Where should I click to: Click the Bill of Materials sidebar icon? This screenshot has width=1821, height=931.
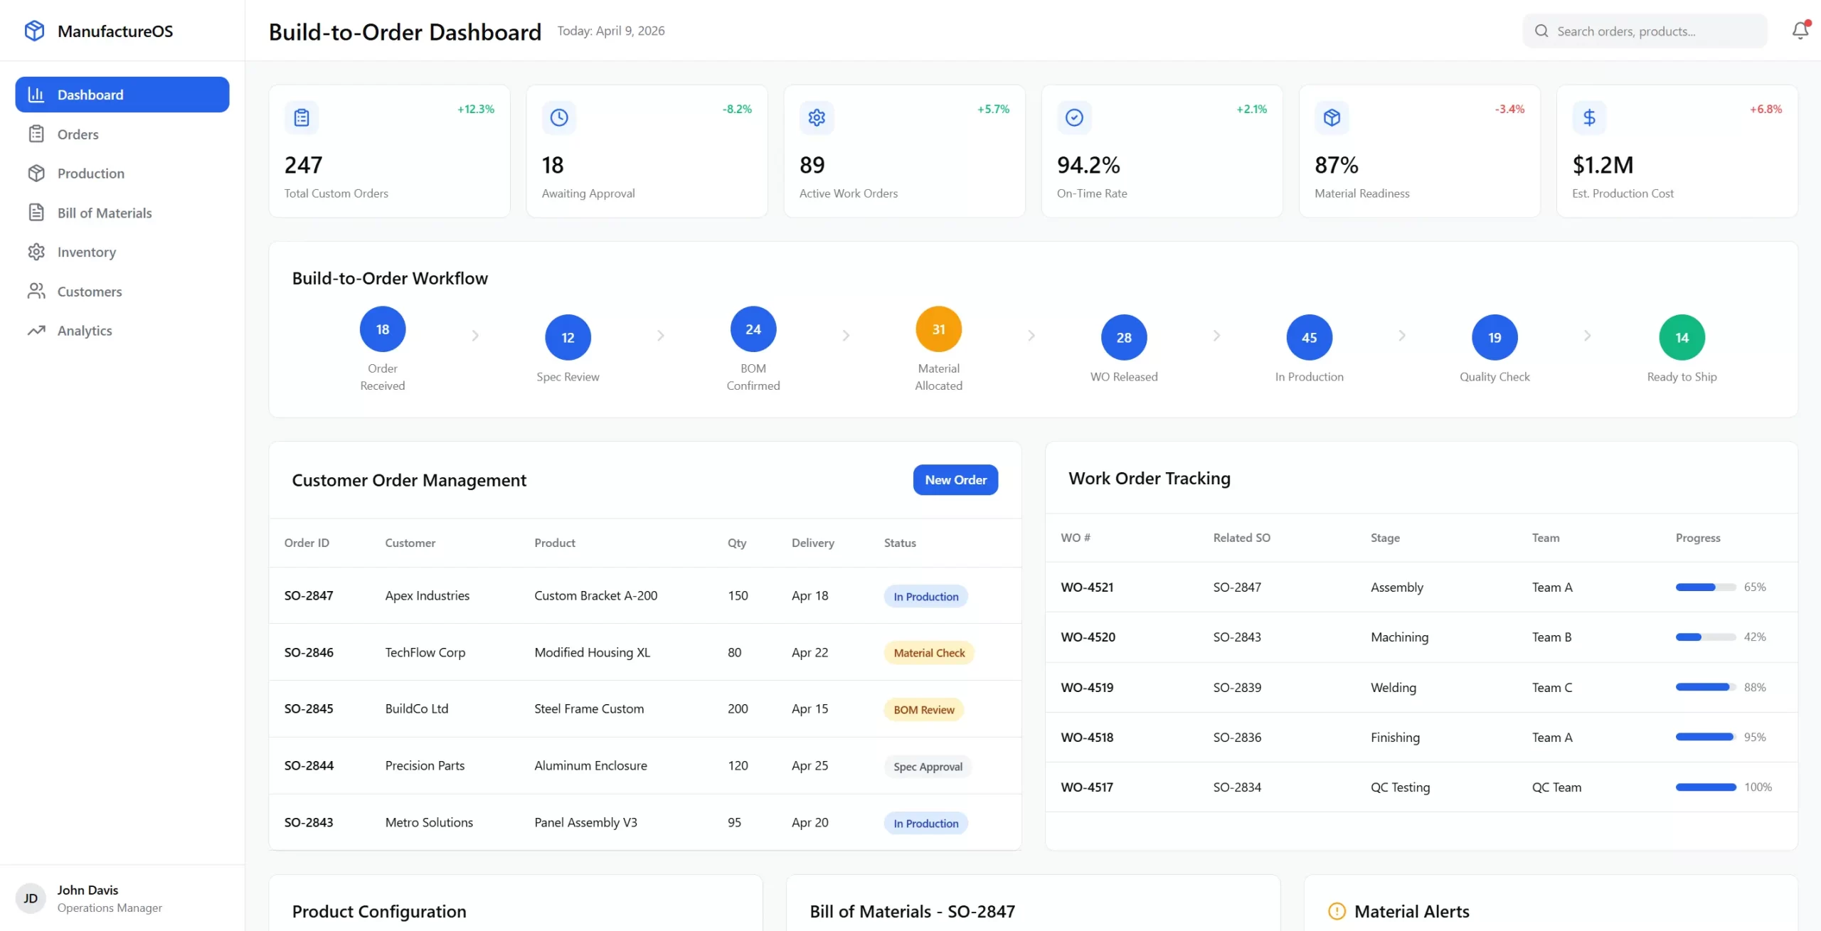(37, 212)
